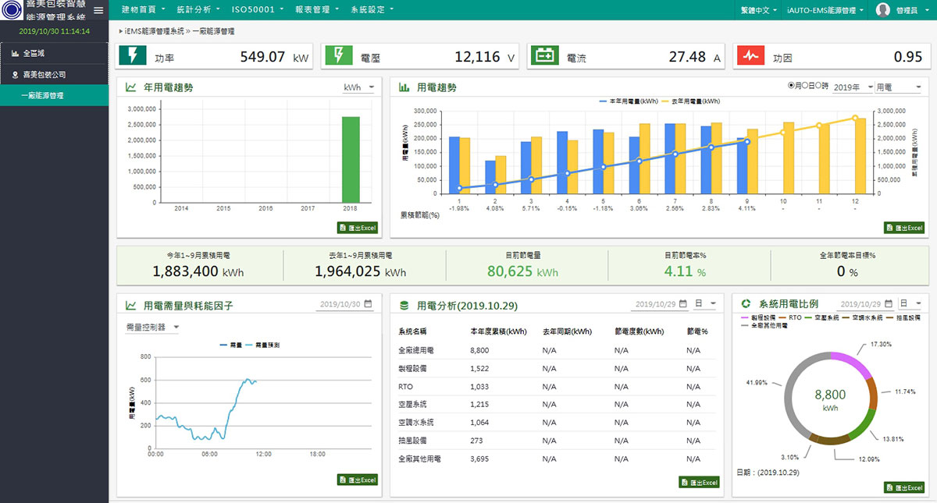
Task: Open the kWh unit dropdown in 年用電趨勢
Action: pyautogui.click(x=358, y=88)
